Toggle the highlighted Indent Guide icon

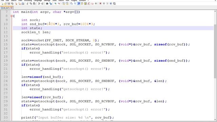79,3
